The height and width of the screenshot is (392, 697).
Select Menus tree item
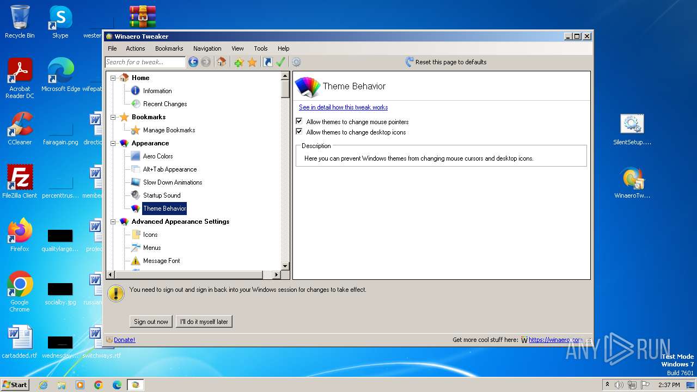pos(152,248)
